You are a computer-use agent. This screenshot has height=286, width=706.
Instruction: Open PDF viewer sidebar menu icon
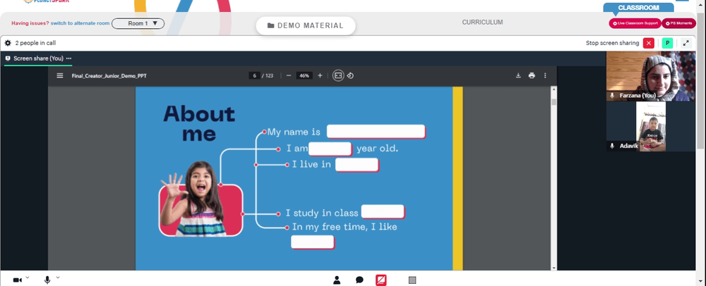coord(60,75)
